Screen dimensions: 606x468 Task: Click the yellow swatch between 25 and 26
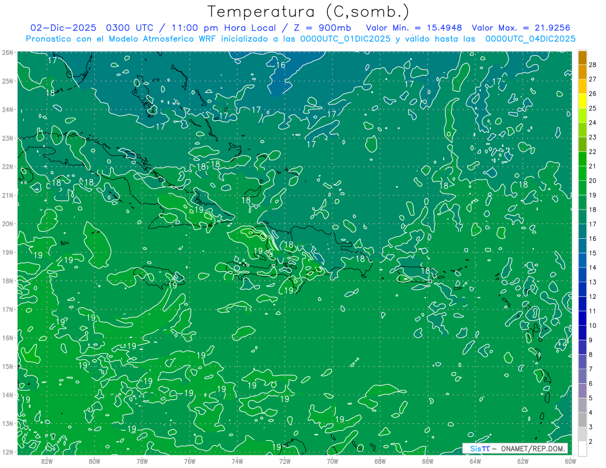pyautogui.click(x=582, y=100)
